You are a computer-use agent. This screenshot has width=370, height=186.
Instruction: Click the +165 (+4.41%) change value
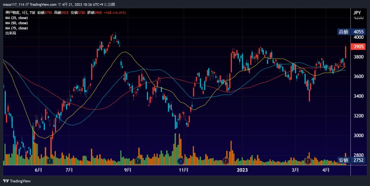click(115, 13)
